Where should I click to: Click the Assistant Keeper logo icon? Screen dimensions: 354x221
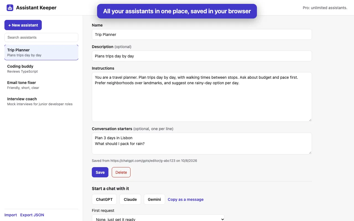(10, 8)
